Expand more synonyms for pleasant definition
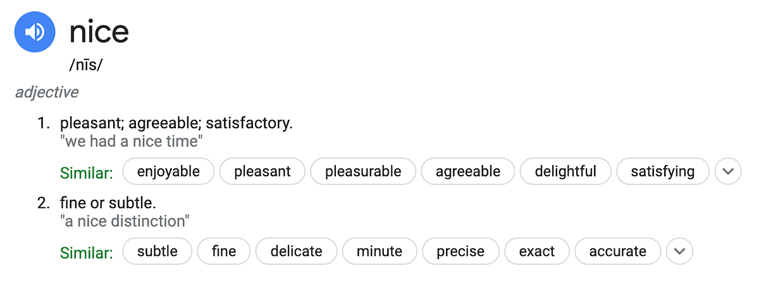This screenshot has width=759, height=287. pyautogui.click(x=728, y=171)
